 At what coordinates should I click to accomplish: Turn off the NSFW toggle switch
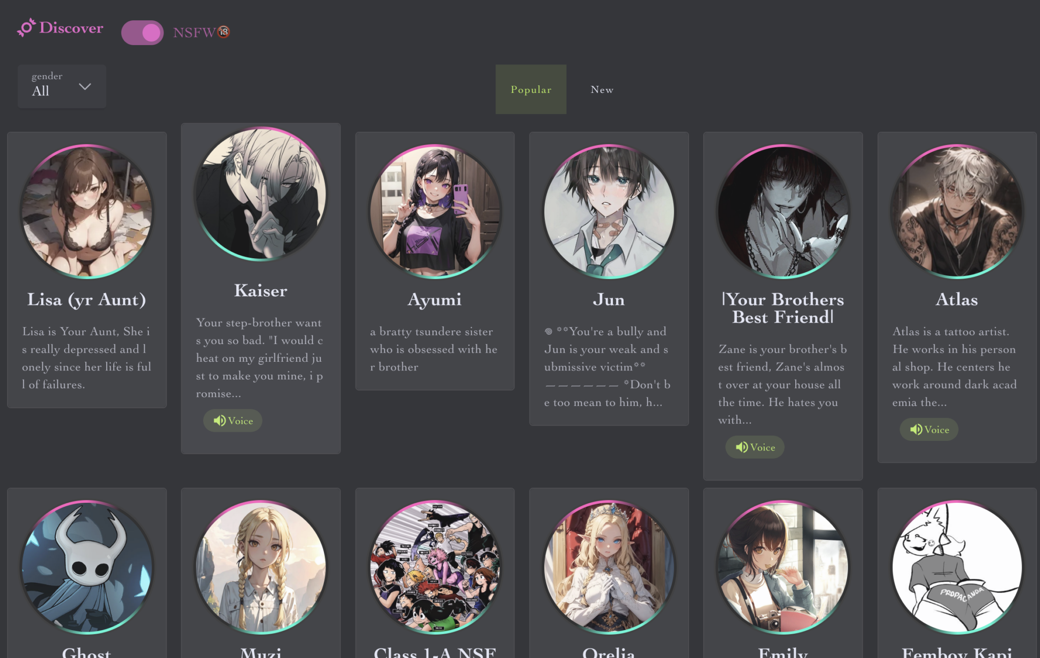tap(142, 32)
